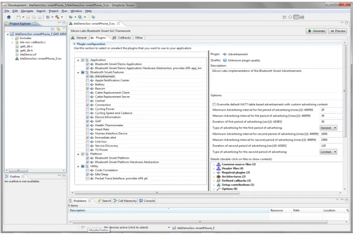Screen dimensions: 353x238
Task: Open second period advertising type Limited dropdown
Action: coord(328,152)
